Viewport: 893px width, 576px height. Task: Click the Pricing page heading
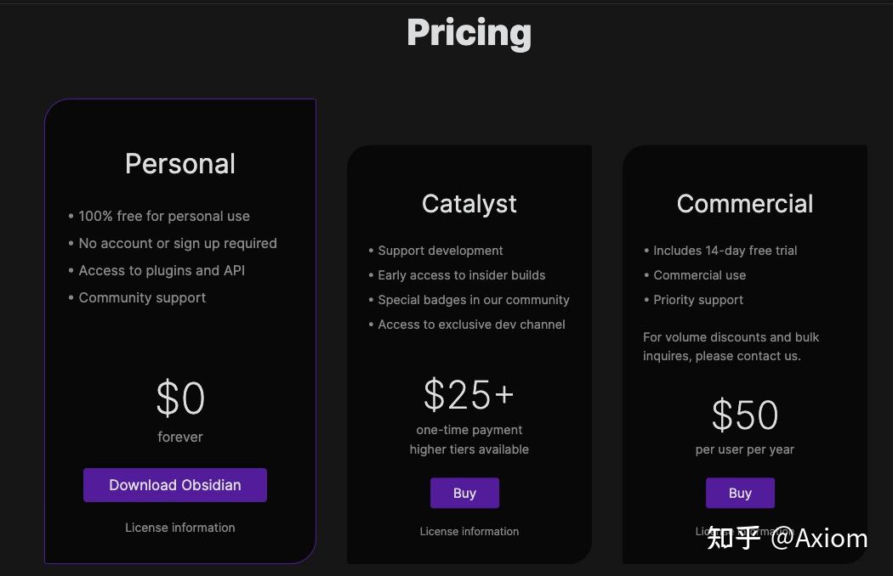[x=469, y=33]
